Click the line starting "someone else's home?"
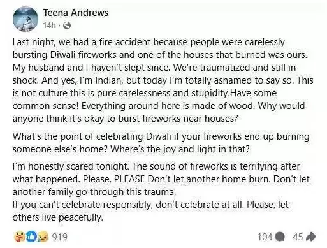Image resolution: width=327 pixels, height=248 pixels. [x=131, y=149]
